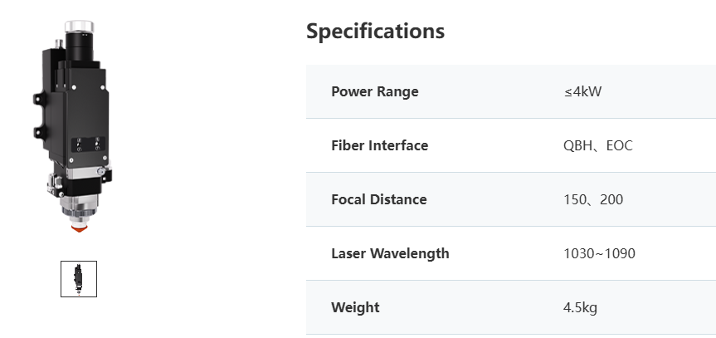Click the silver ring above the nozzle
The height and width of the screenshot is (338, 716).
(80, 207)
